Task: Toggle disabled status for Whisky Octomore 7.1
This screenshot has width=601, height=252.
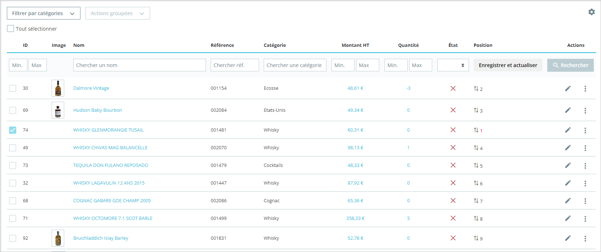Action: [453, 218]
